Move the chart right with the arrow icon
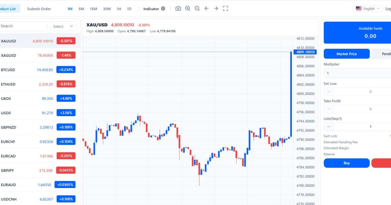This screenshot has height=205, width=391. 216,8
